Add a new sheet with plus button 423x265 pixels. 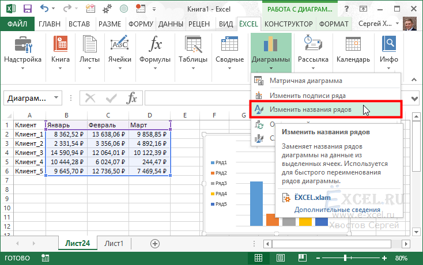point(154,244)
